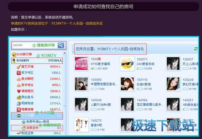Click the 音乐电台 flame icon

click(19, 85)
